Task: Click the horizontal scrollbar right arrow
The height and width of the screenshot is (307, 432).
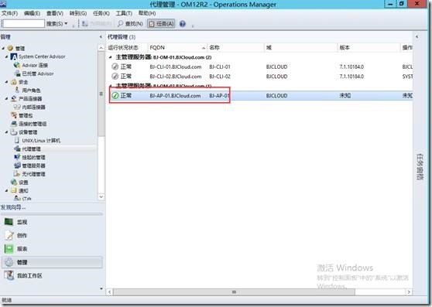Action: (x=409, y=292)
